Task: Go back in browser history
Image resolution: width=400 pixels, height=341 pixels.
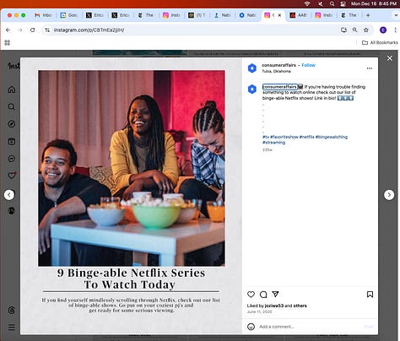Action: tap(8, 30)
